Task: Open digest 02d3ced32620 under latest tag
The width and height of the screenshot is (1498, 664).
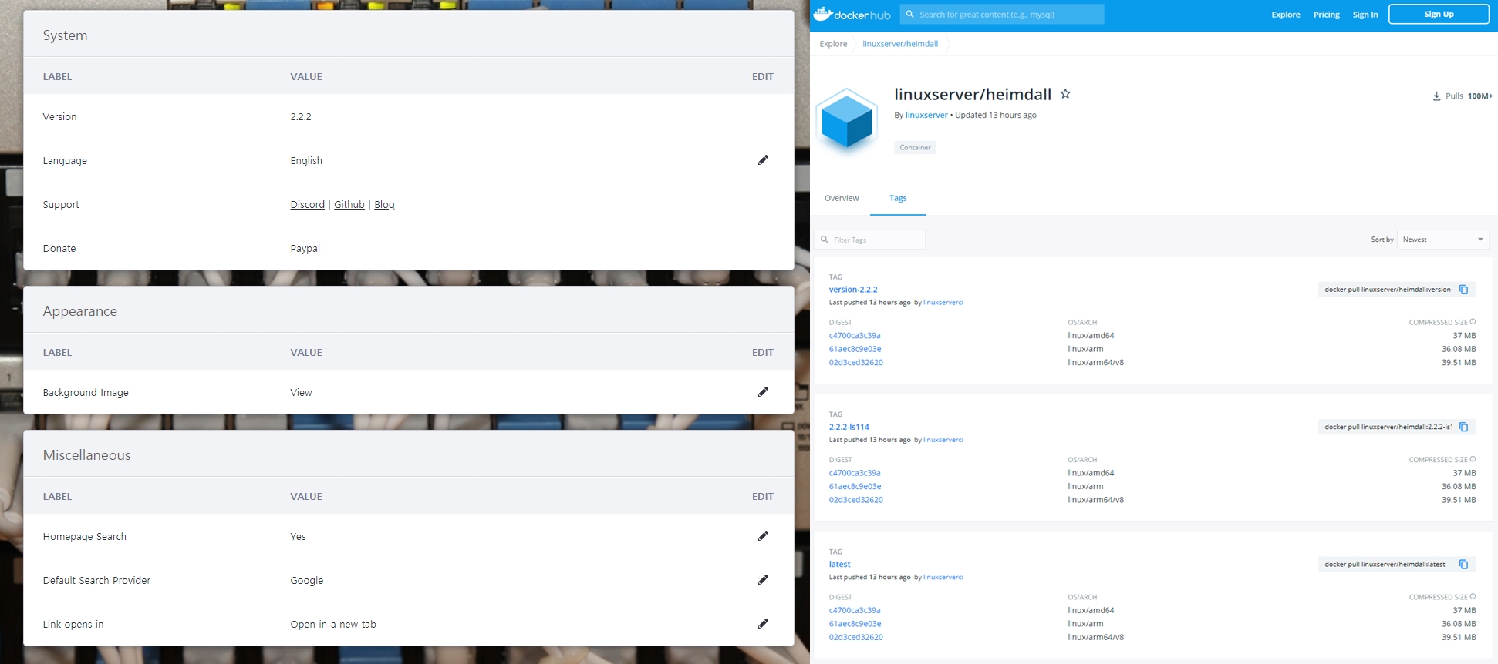Action: pos(855,638)
